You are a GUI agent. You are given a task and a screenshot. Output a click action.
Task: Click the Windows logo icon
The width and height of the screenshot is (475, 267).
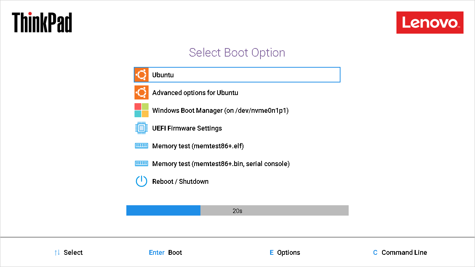click(142, 110)
